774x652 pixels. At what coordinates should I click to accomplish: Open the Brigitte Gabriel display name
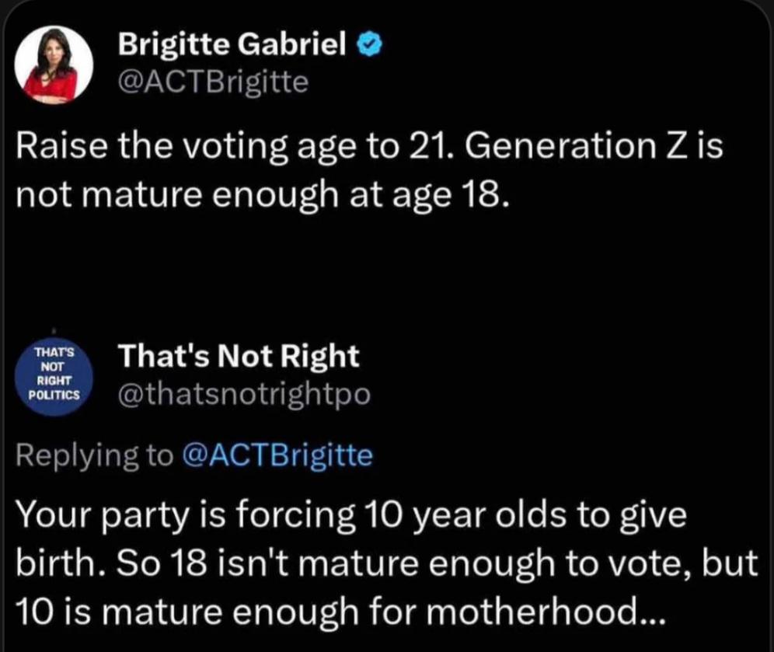(232, 47)
